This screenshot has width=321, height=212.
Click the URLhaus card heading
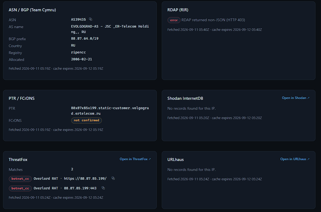(x=176, y=159)
